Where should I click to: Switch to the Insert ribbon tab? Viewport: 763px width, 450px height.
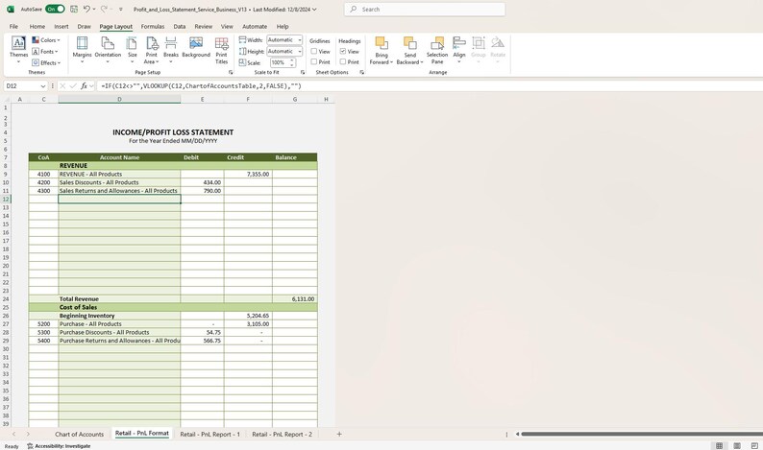tap(62, 26)
